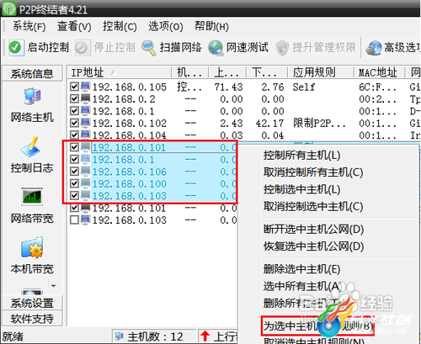Click the 高级选项 globe icon in the toolbar
421x344 pixels.
coord(374,48)
